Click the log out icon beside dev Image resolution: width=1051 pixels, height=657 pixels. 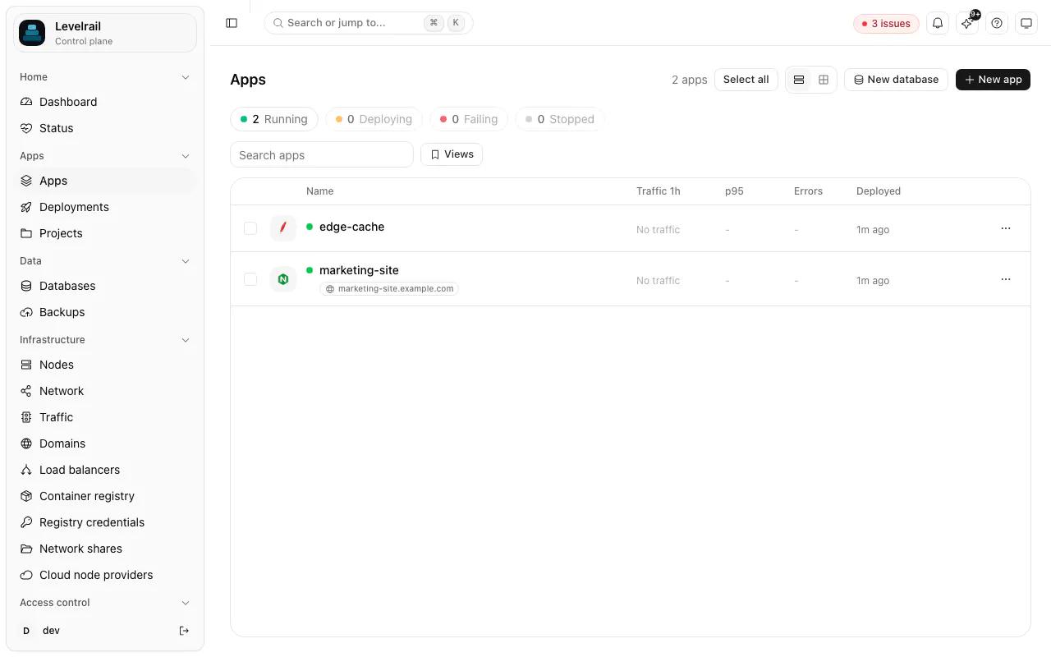pos(184,631)
